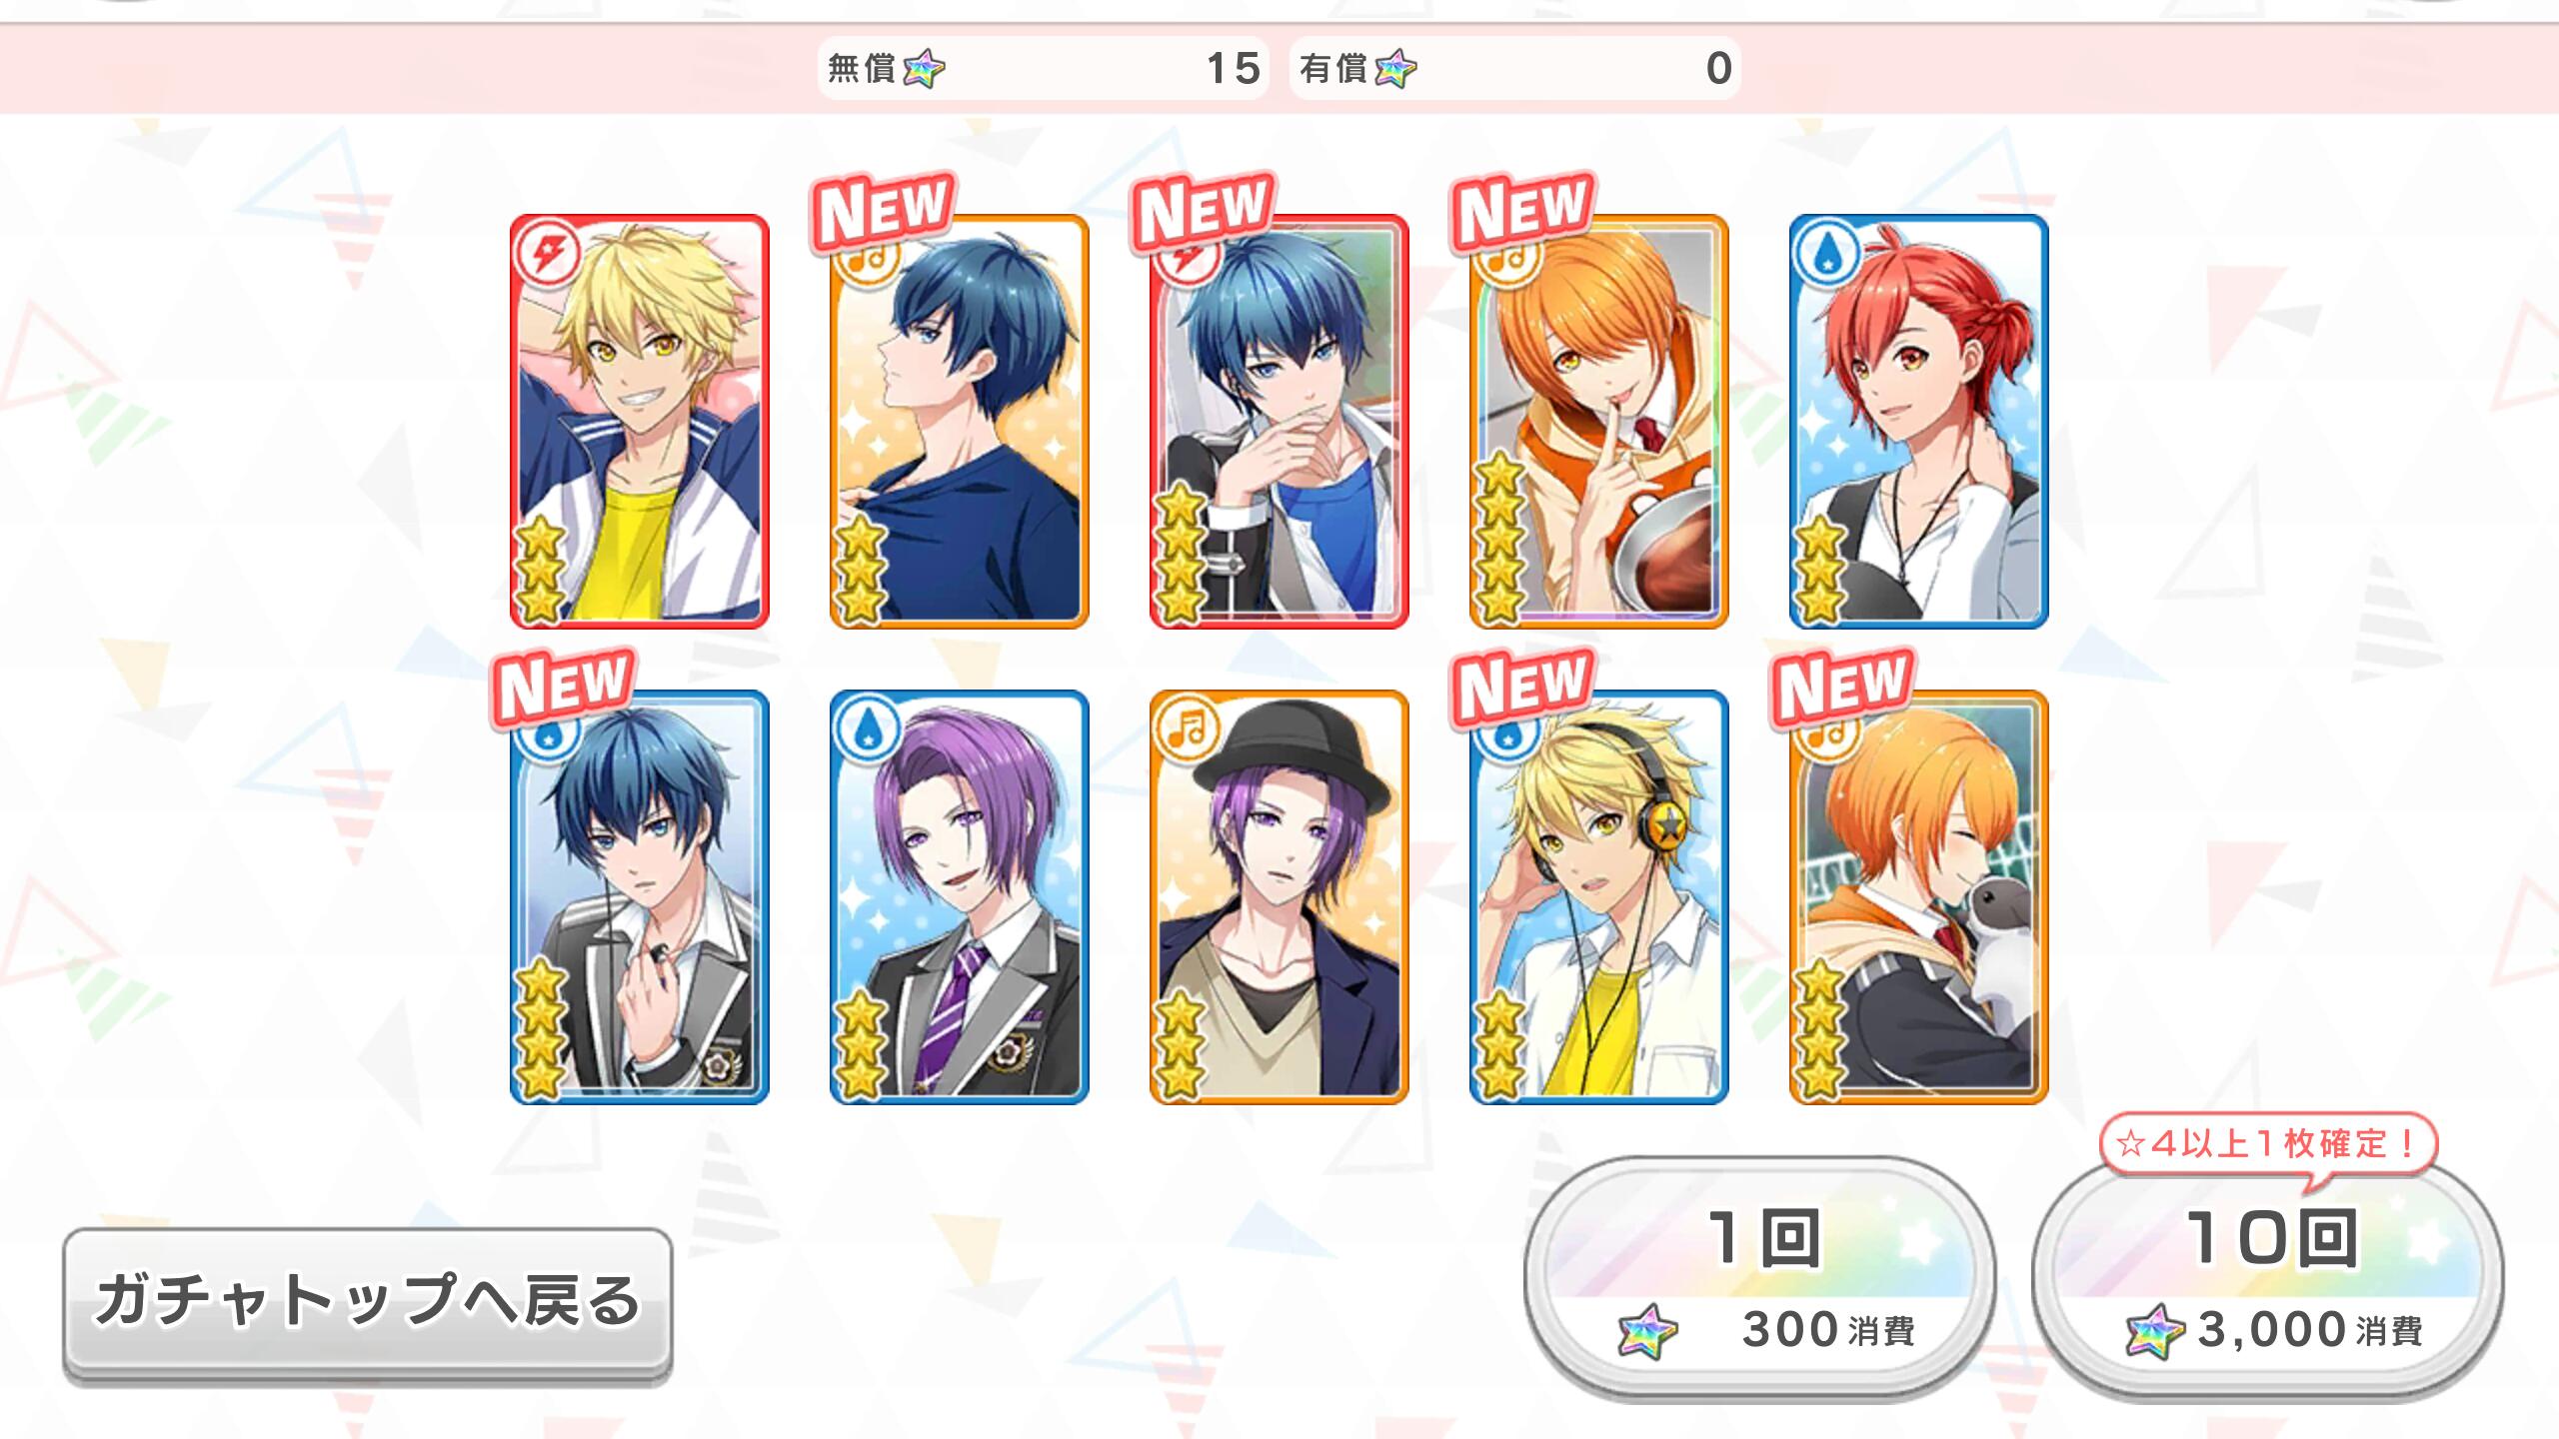
Task: Tap the blue water drop icon on red-haired card
Action: click(1828, 255)
